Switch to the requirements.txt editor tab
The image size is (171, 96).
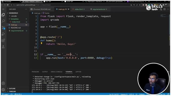pyautogui.click(x=100, y=9)
